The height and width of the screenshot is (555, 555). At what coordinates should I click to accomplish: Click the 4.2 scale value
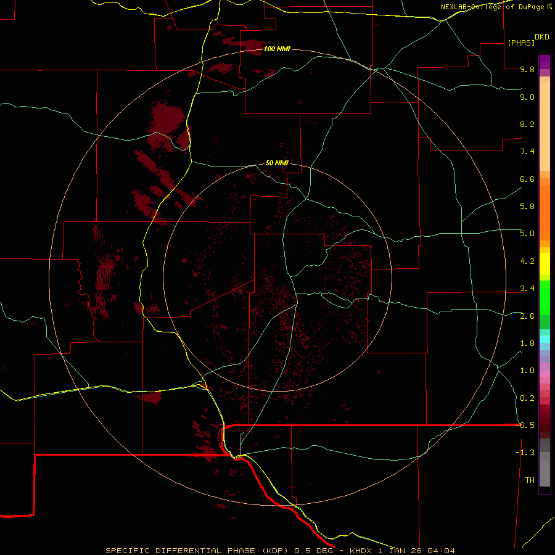coord(527,261)
